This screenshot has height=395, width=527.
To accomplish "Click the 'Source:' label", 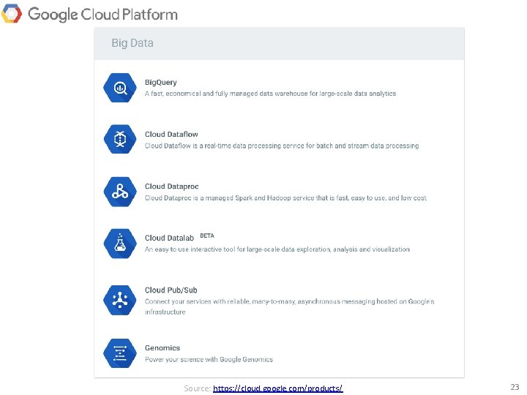I will point(198,388).
